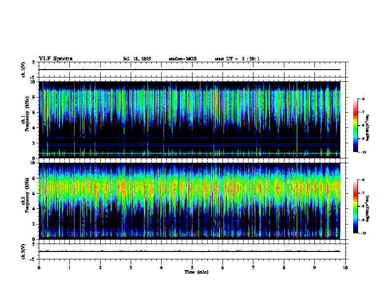The image size is (389, 300).
Task: Click the ch.2 "Frequency (kHz)" axis label
Action: pos(28,195)
